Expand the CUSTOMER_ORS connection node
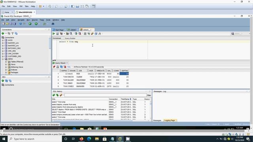 3,56
